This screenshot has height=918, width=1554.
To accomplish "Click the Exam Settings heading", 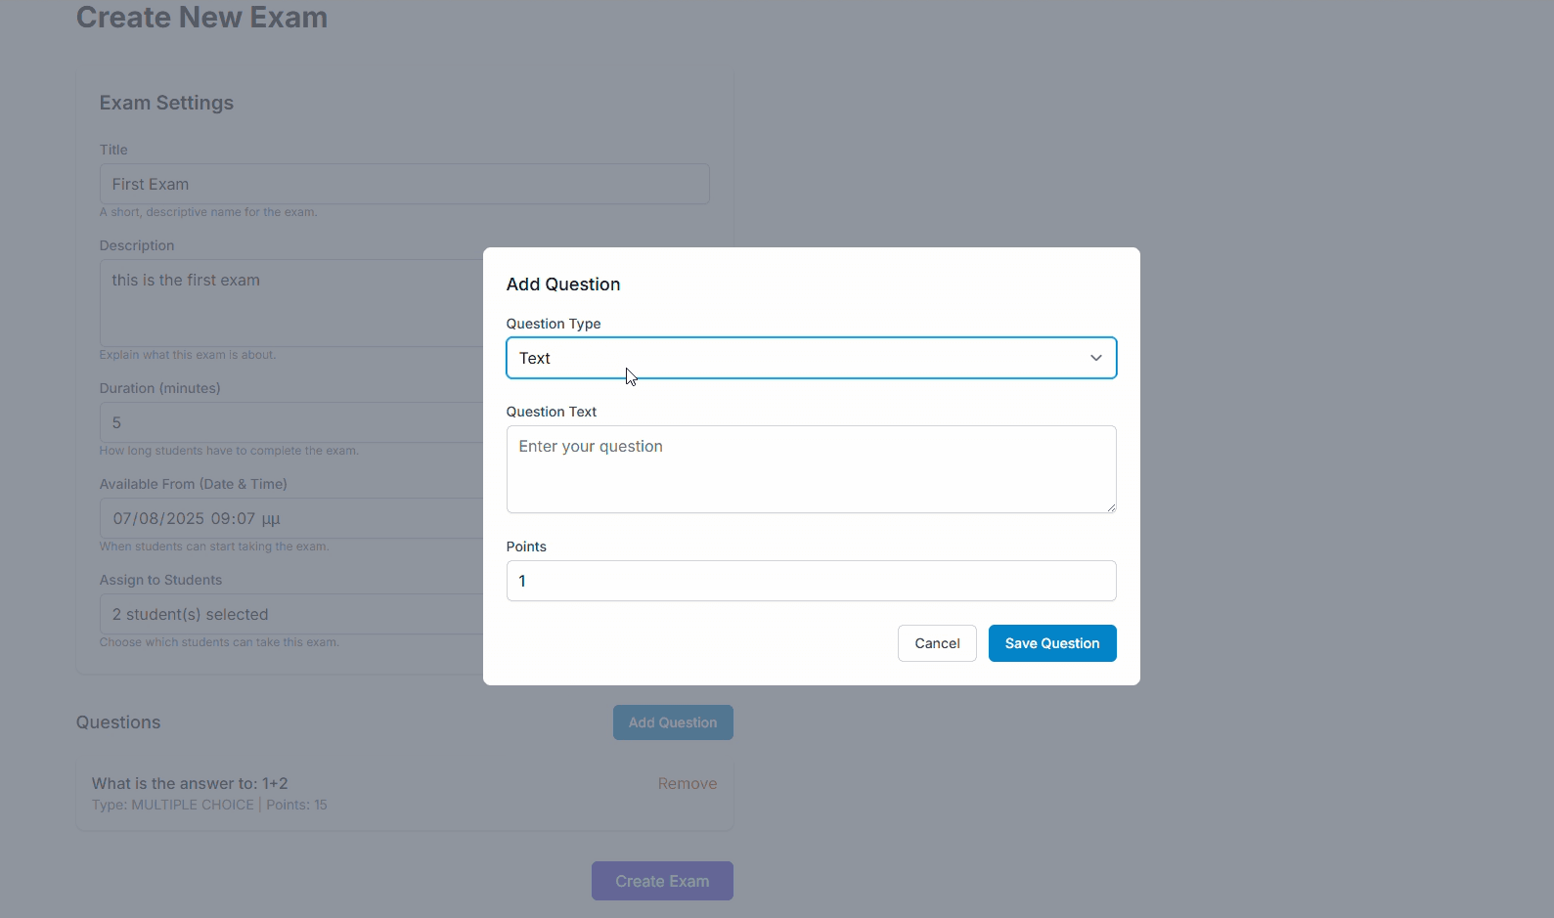I will tap(166, 103).
